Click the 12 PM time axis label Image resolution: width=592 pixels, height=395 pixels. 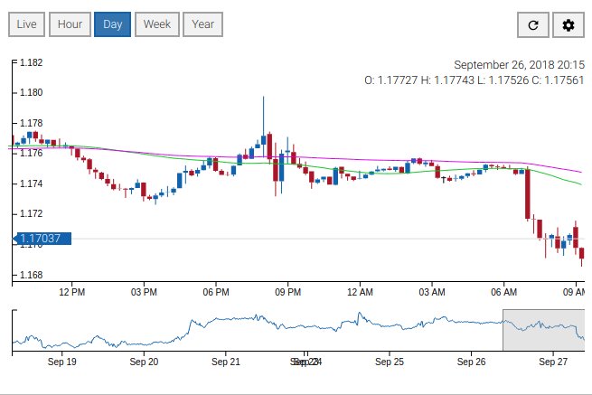point(71,292)
